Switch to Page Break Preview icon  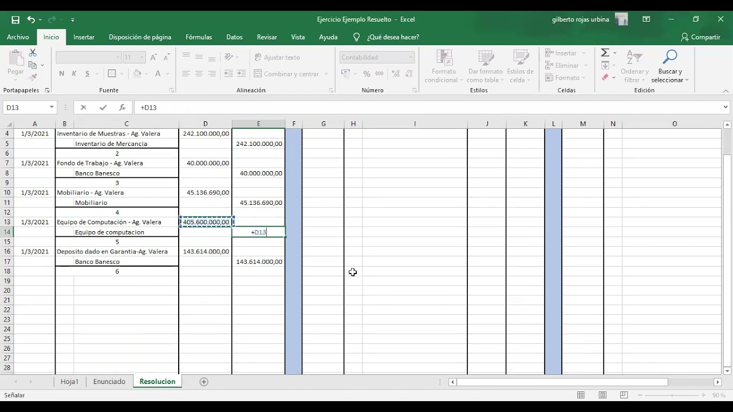click(624, 395)
